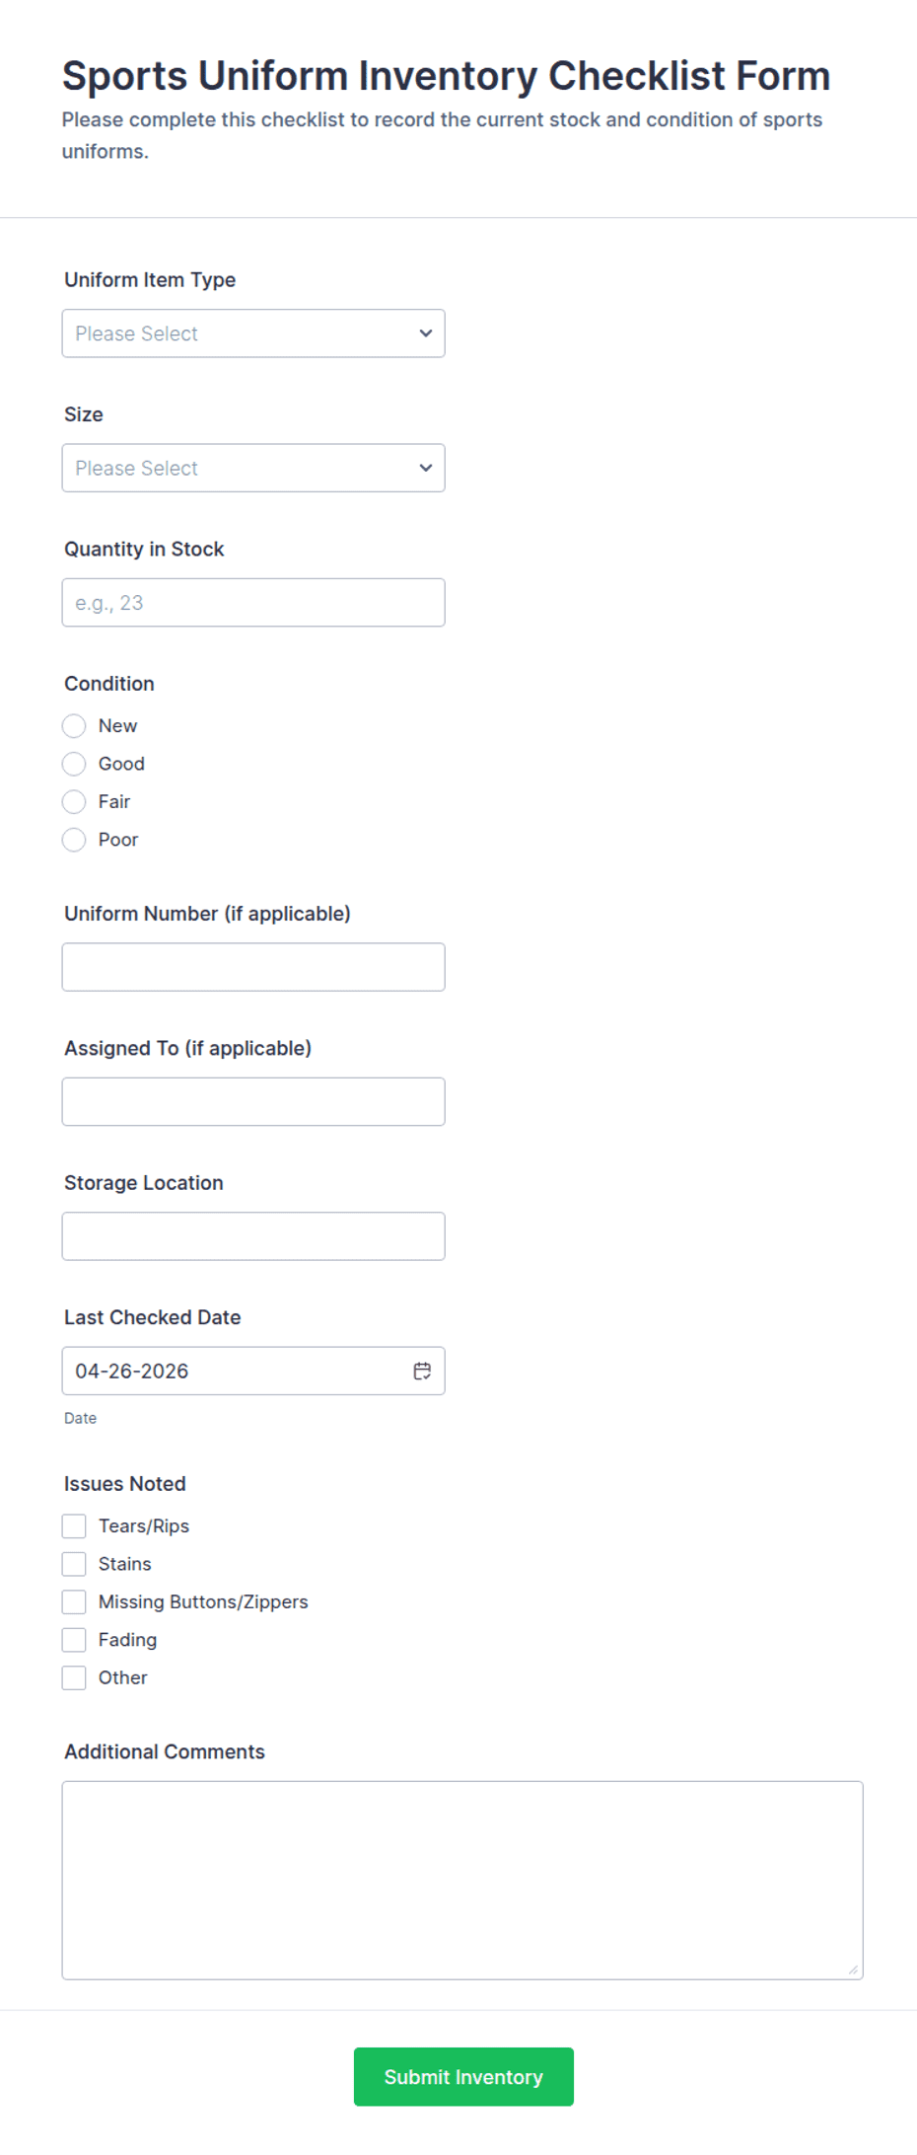Image resolution: width=917 pixels, height=2155 pixels.
Task: Select the Good condition option
Action: pos(74,764)
